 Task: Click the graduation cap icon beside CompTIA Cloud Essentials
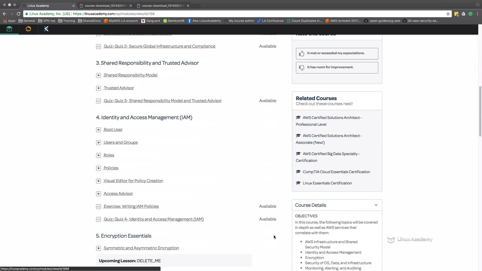tap(298, 172)
